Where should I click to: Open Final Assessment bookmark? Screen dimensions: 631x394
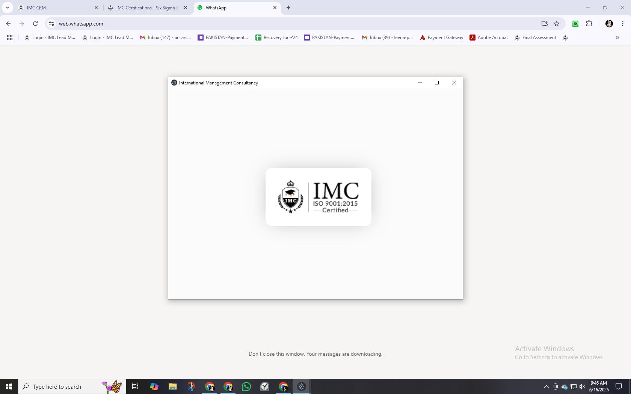[535, 38]
